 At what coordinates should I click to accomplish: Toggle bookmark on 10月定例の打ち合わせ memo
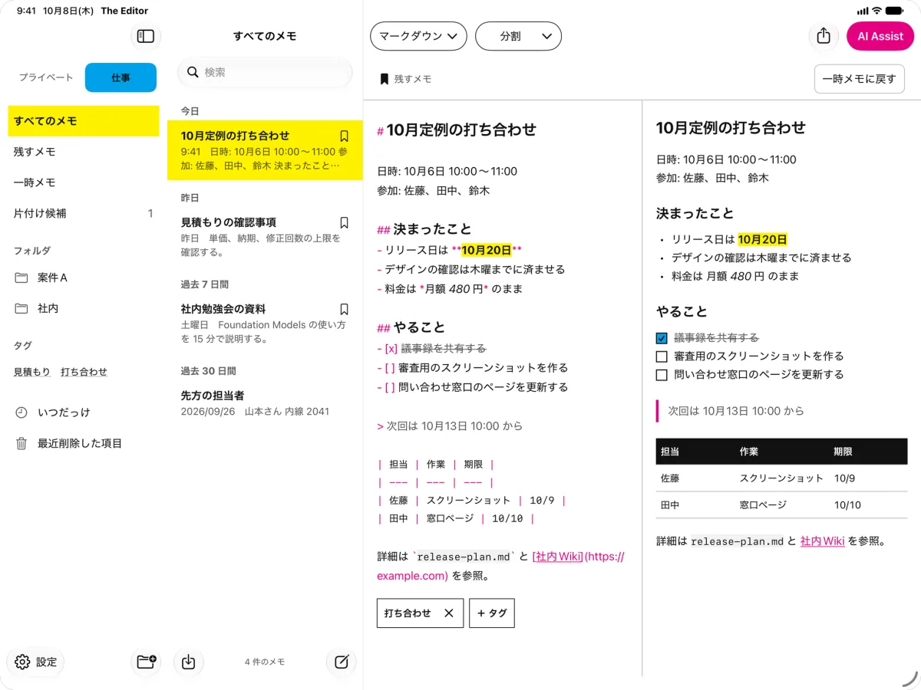tap(344, 136)
